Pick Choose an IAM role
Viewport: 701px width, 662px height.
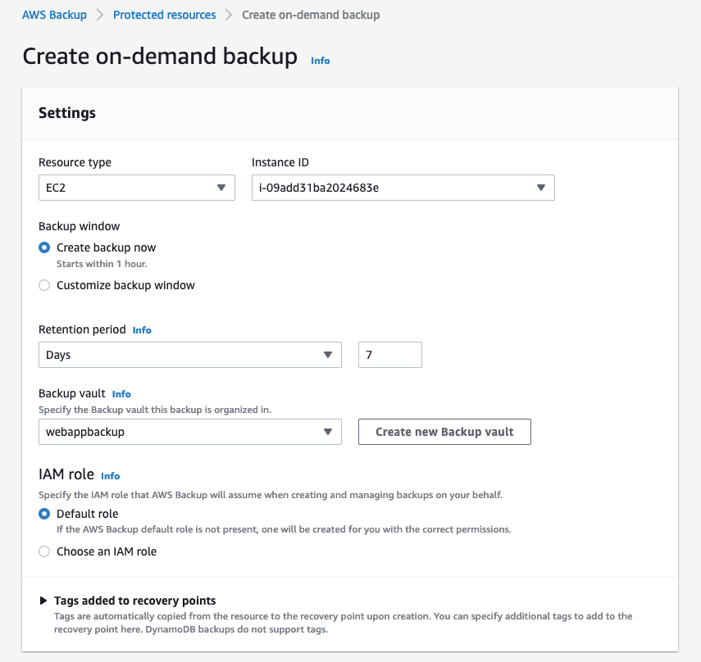pos(45,551)
